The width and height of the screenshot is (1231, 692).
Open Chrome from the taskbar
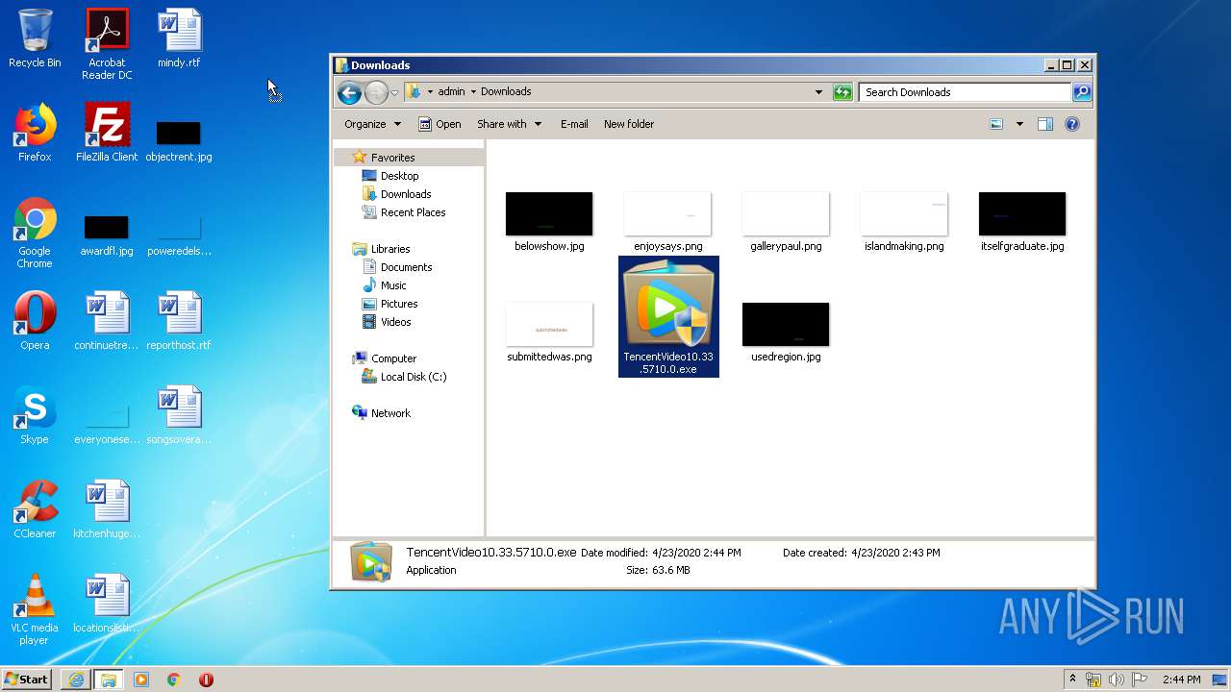coord(174,680)
